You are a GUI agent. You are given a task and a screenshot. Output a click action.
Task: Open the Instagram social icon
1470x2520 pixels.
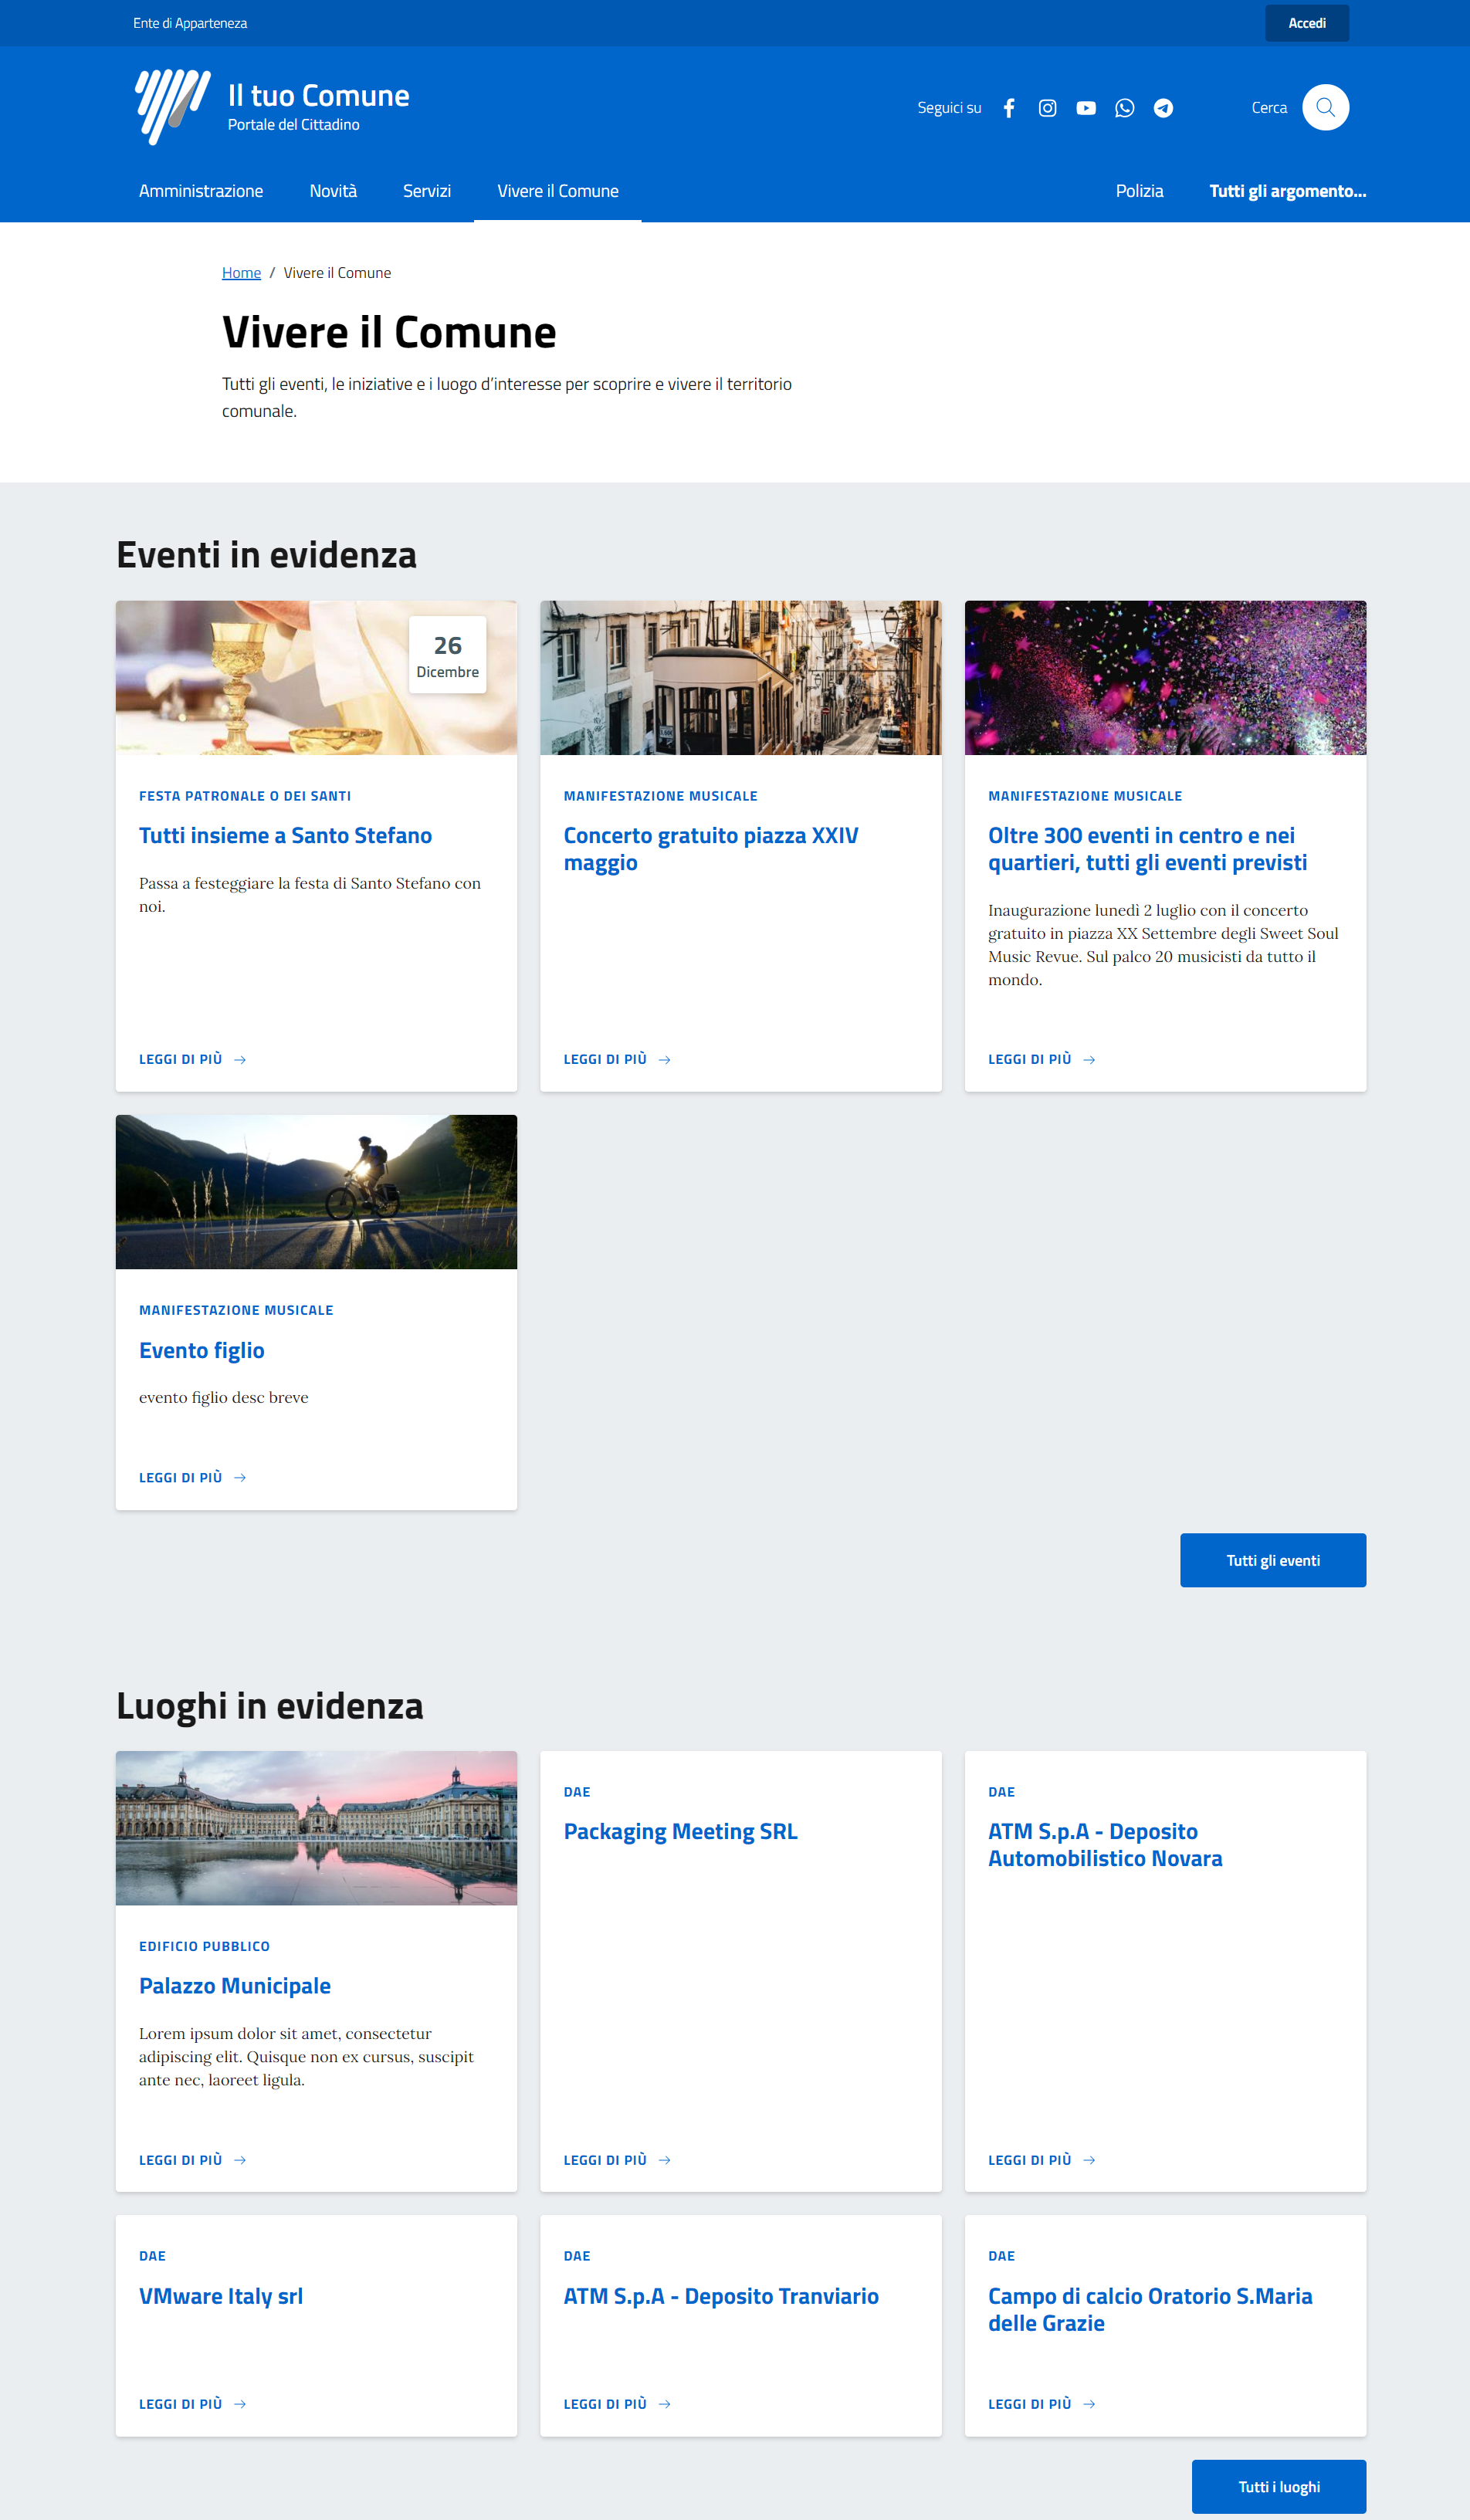1047,108
